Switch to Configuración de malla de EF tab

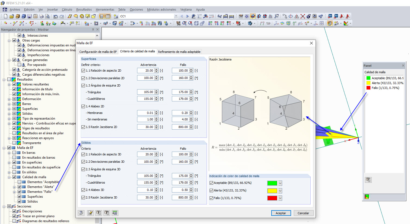tap(98, 52)
